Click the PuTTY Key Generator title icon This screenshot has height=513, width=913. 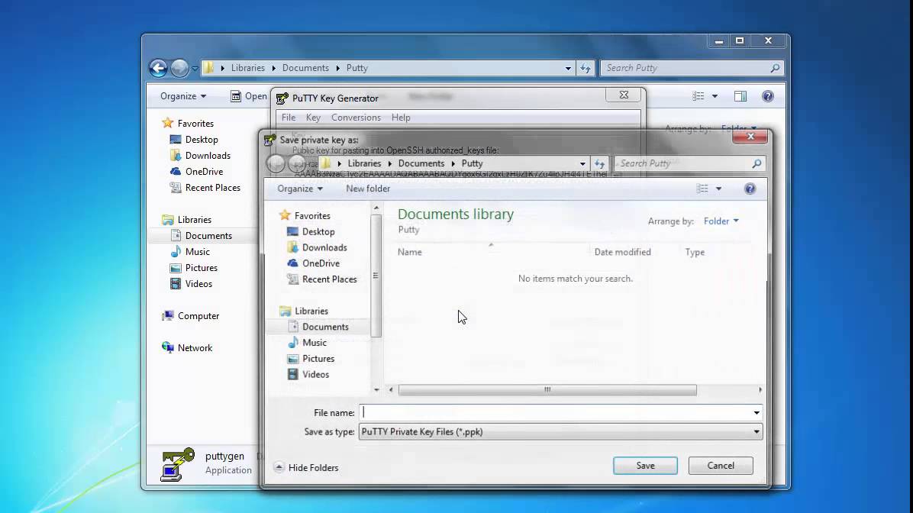tap(282, 98)
